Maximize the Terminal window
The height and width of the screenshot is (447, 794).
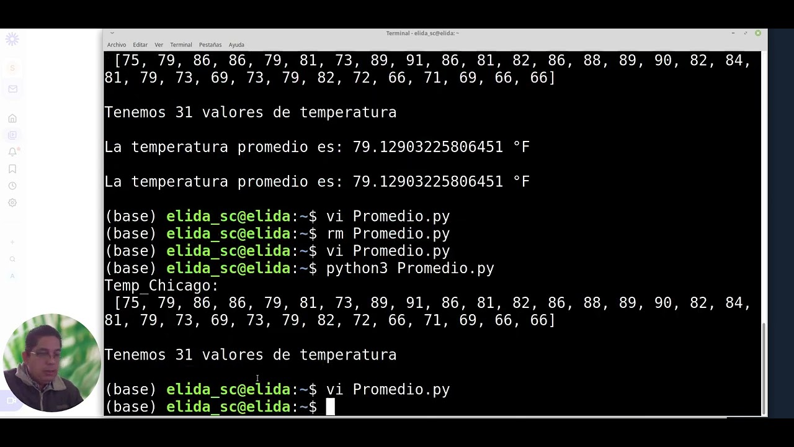746,33
